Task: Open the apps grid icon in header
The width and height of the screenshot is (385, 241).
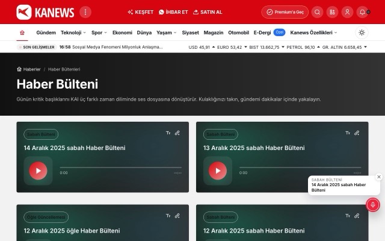Action: click(332, 12)
